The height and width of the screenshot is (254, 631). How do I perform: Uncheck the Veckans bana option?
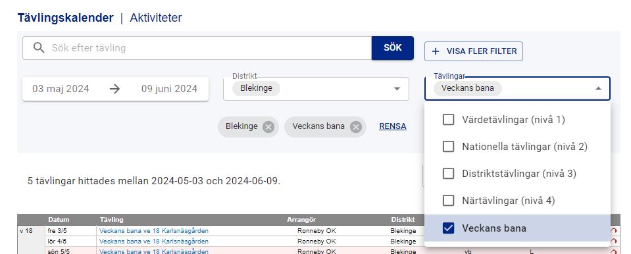click(x=448, y=228)
